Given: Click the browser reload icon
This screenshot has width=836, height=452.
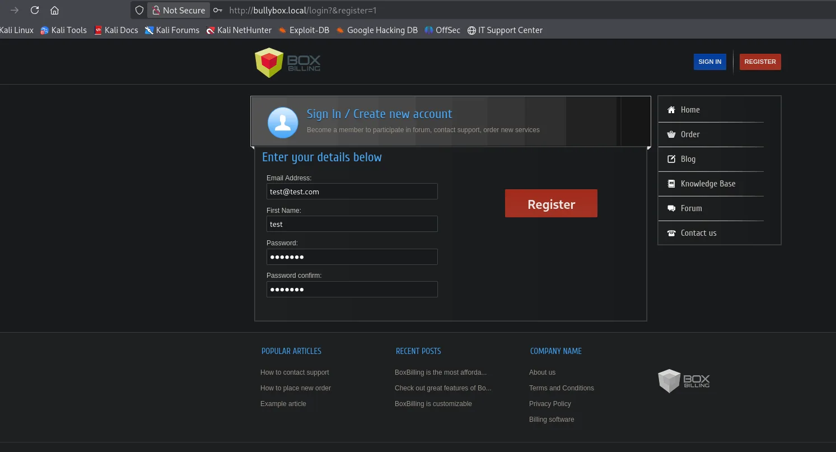Looking at the screenshot, I should tap(35, 10).
